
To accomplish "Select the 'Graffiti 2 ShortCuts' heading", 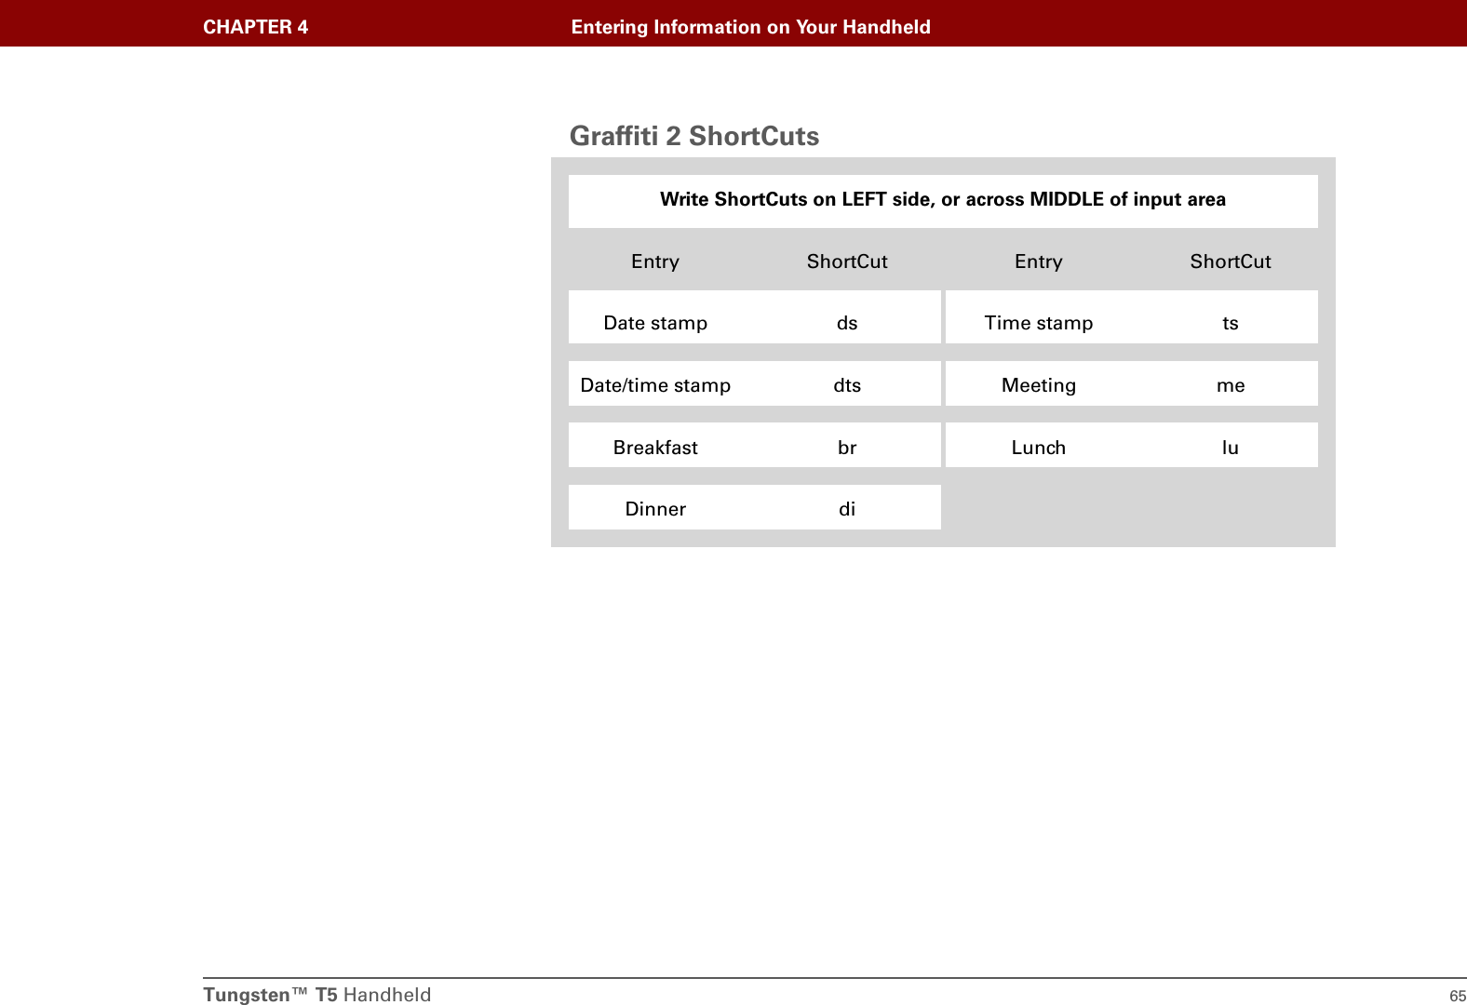I will tap(694, 136).
